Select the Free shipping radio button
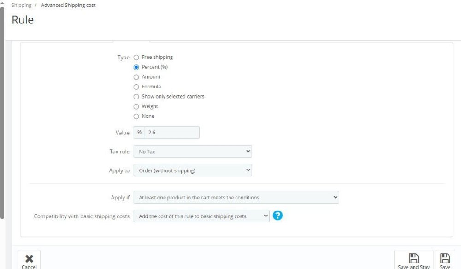The height and width of the screenshot is (269, 461). (136, 58)
